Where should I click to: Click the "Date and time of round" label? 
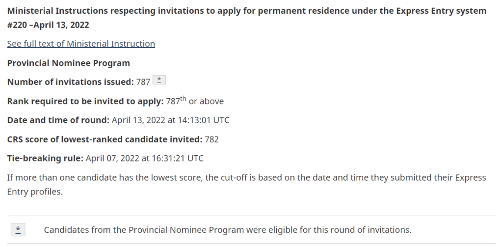[x=58, y=120]
